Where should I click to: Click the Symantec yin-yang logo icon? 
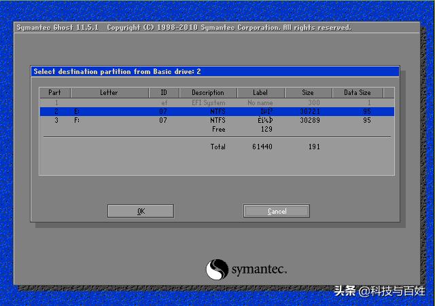217,269
